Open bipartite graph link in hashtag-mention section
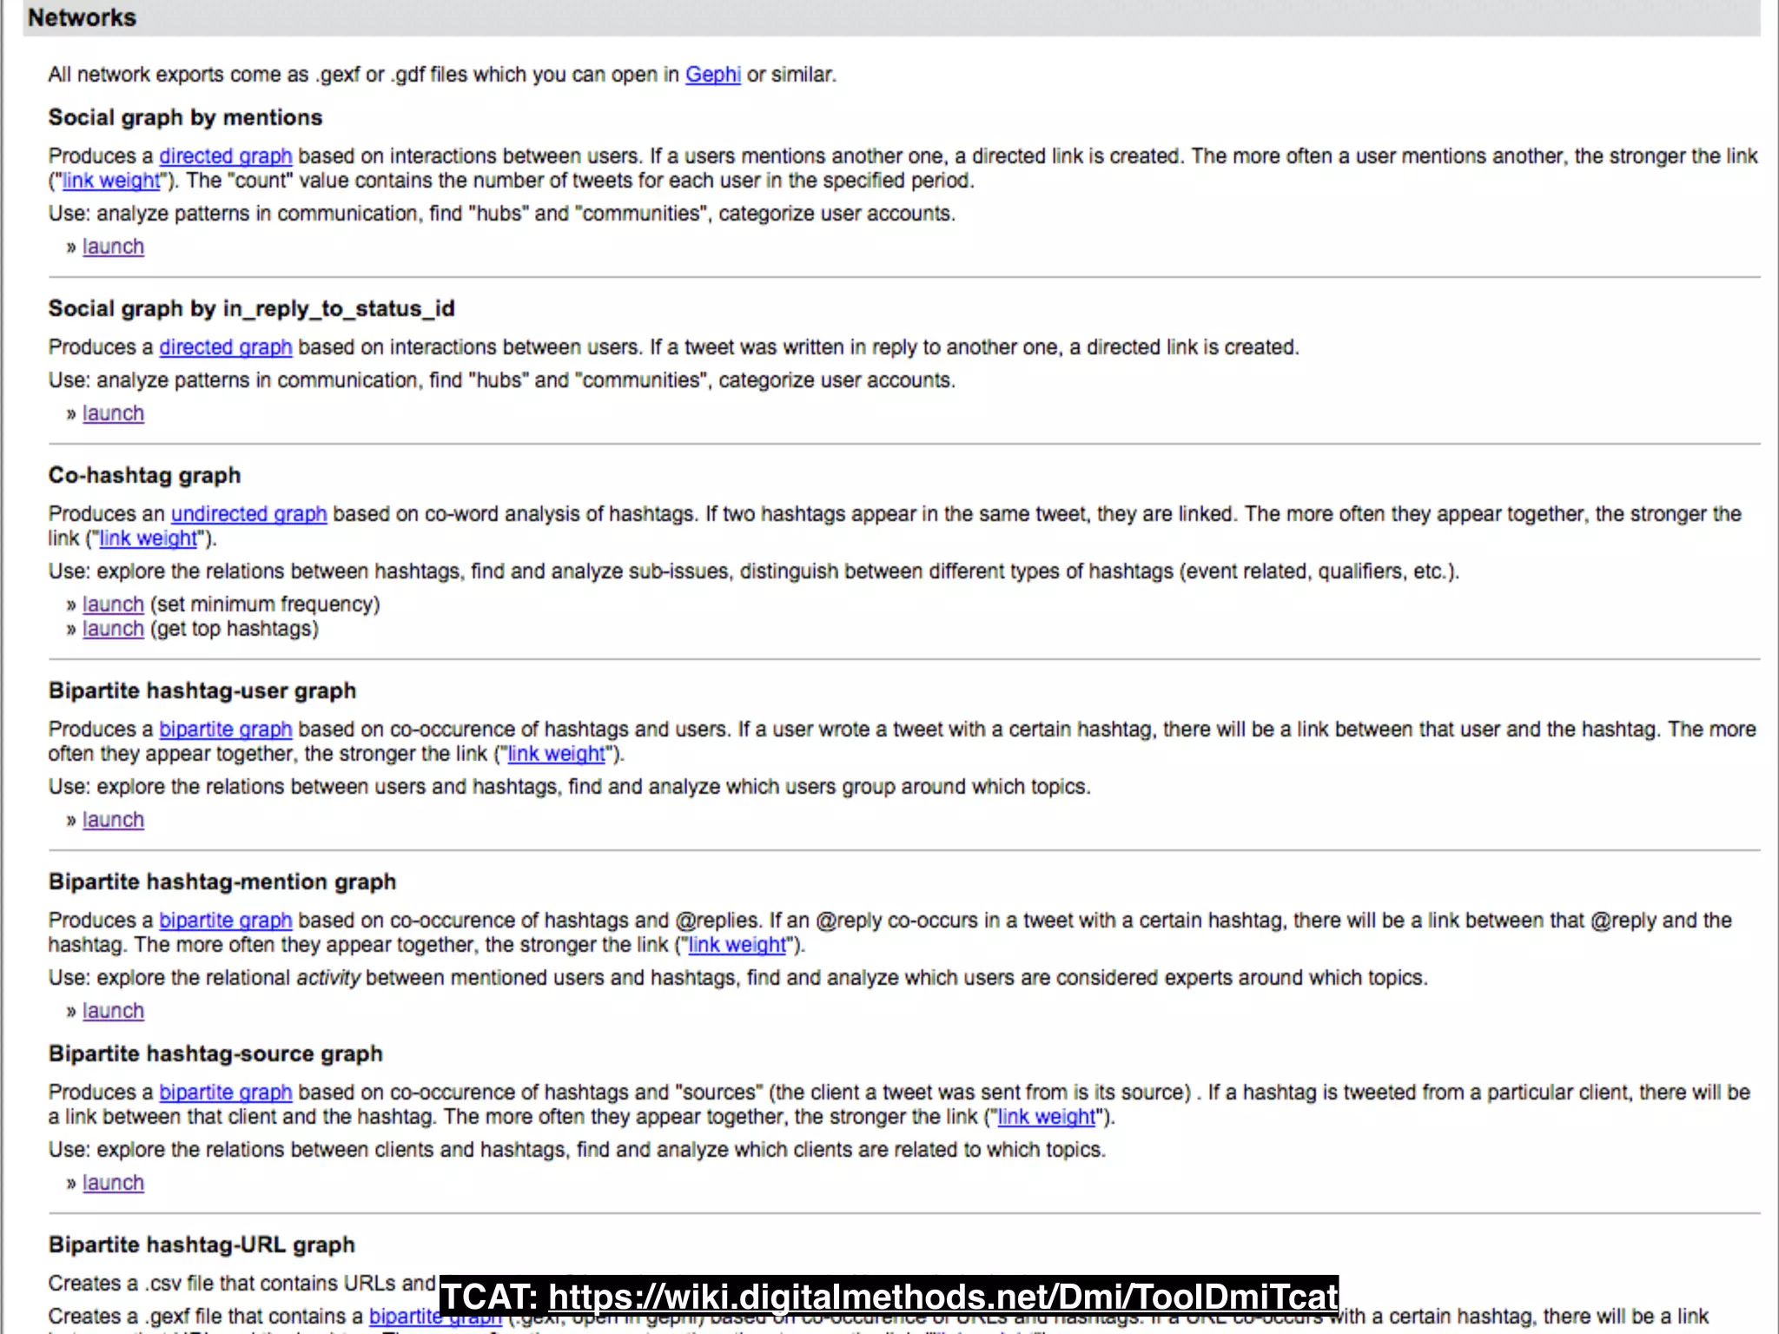The height and width of the screenshot is (1334, 1779). (225, 921)
